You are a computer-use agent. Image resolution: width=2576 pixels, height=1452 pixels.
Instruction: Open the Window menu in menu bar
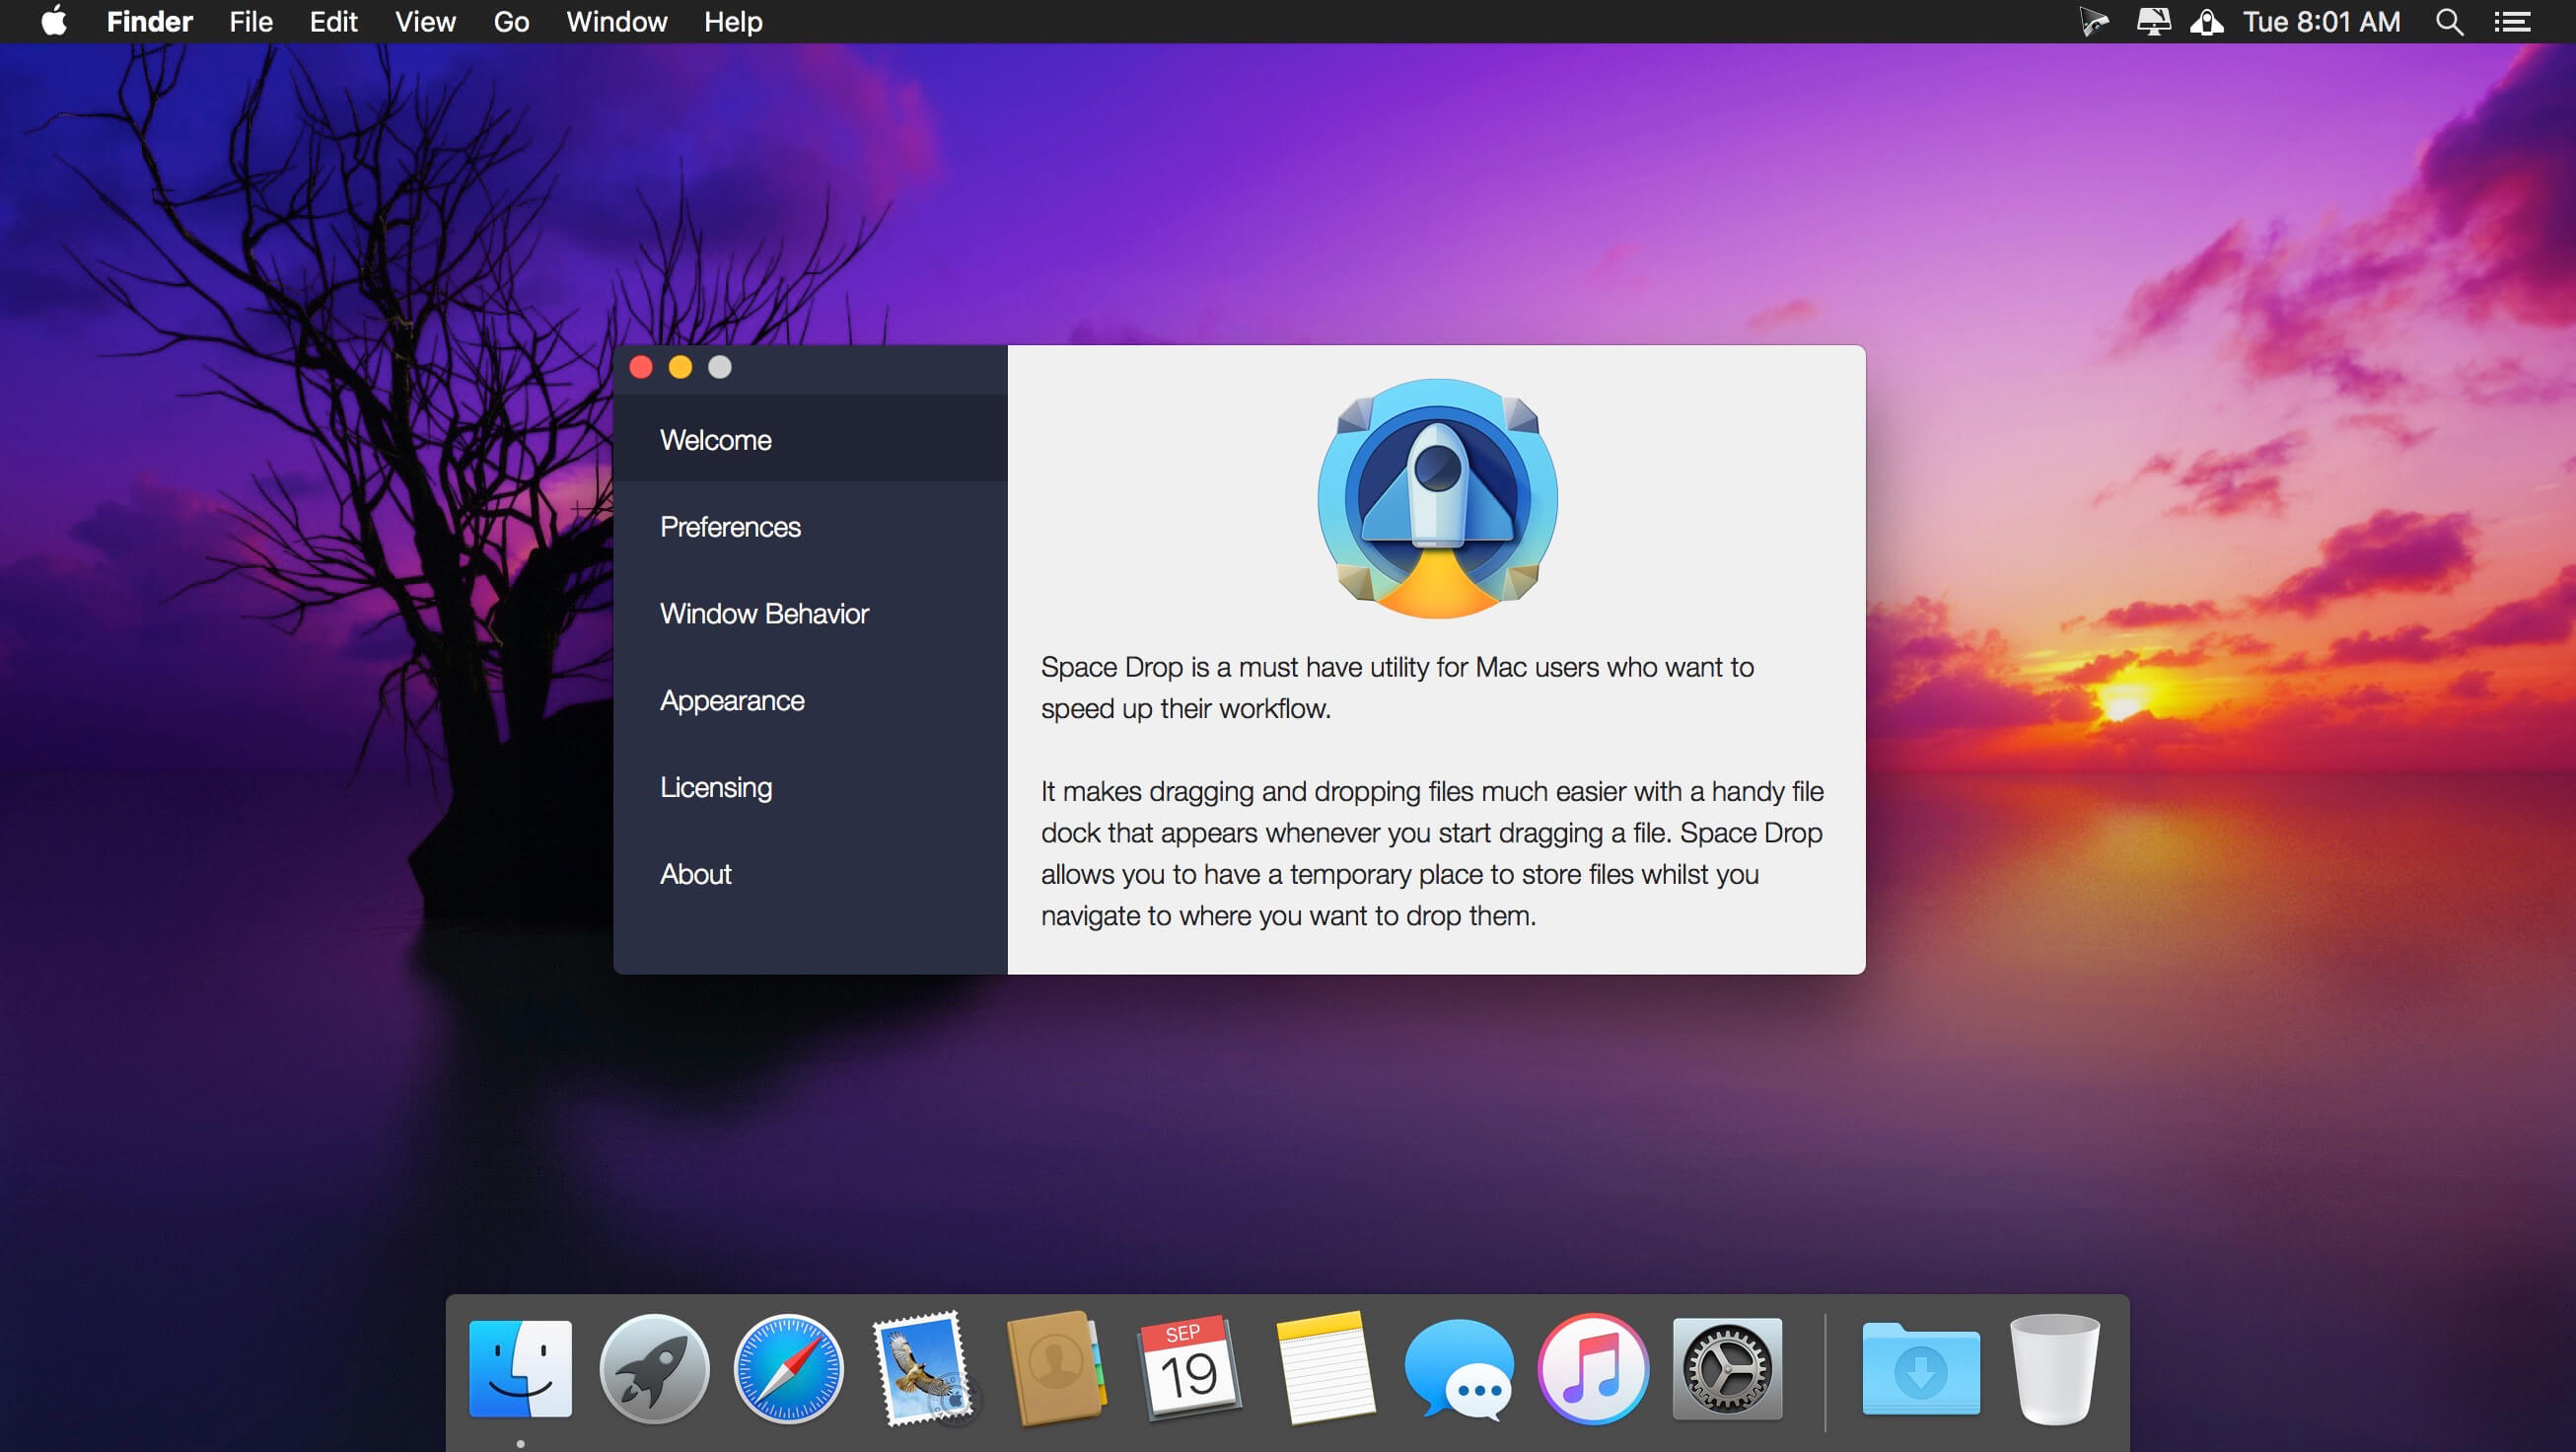[616, 22]
